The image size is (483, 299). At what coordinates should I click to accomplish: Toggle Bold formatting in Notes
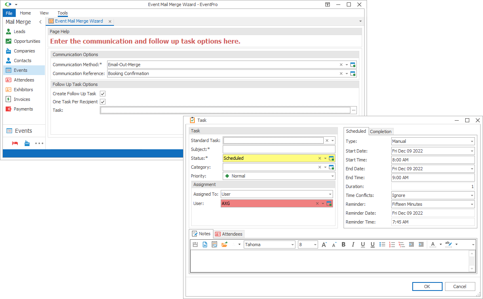click(x=344, y=245)
